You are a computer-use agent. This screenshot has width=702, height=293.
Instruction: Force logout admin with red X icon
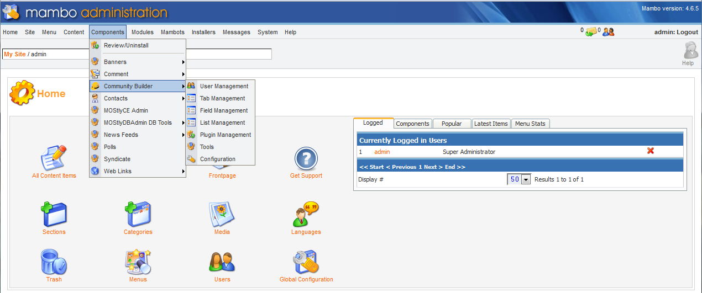point(651,150)
